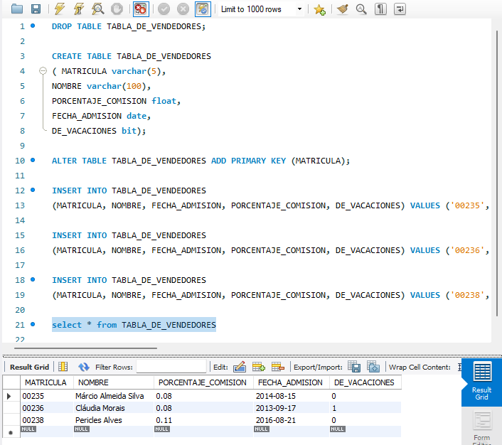The width and height of the screenshot is (502, 445).
Task: Click the statement marker dot on line 10
Action: coord(33,160)
